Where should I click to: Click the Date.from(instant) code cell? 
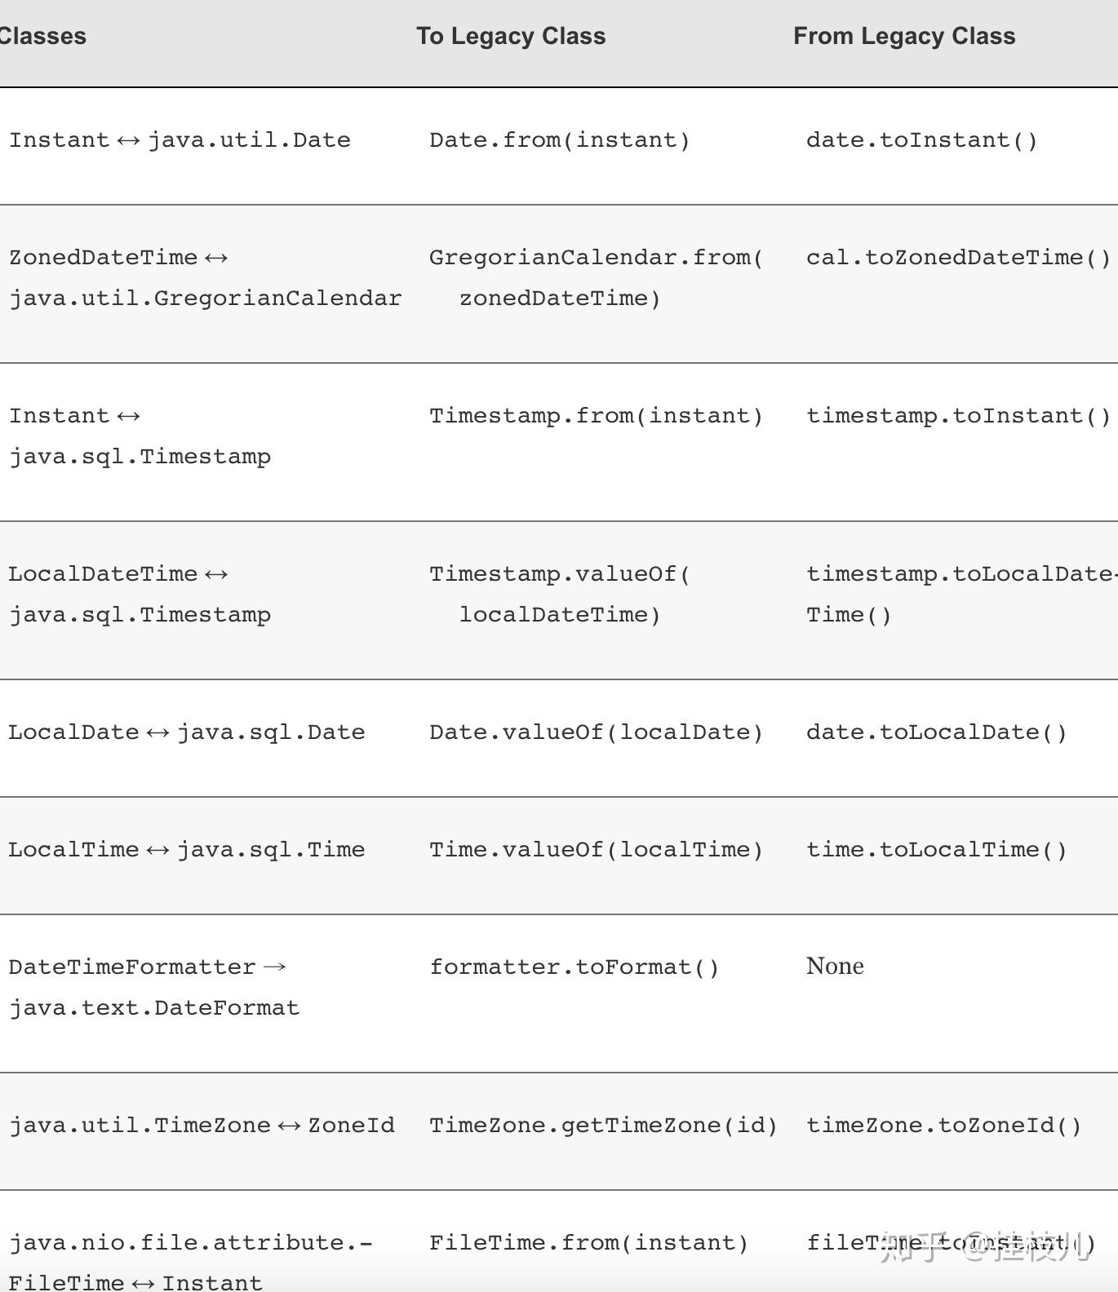(560, 140)
